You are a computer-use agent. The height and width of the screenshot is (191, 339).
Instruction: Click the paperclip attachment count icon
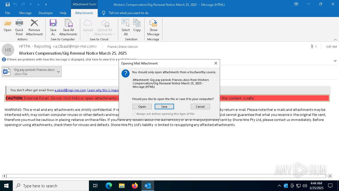coord(312,46)
